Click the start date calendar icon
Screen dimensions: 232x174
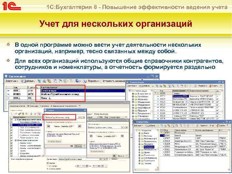click(x=87, y=166)
